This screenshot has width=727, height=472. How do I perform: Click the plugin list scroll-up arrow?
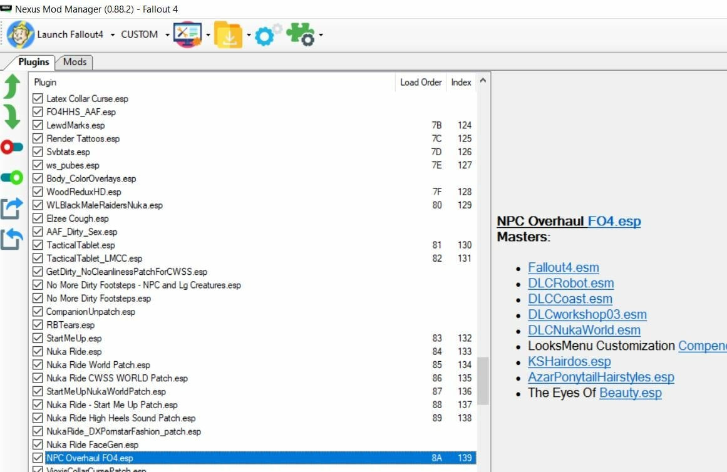pos(483,81)
